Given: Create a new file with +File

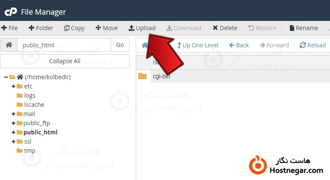Looking at the screenshot, I should pos(10,28).
